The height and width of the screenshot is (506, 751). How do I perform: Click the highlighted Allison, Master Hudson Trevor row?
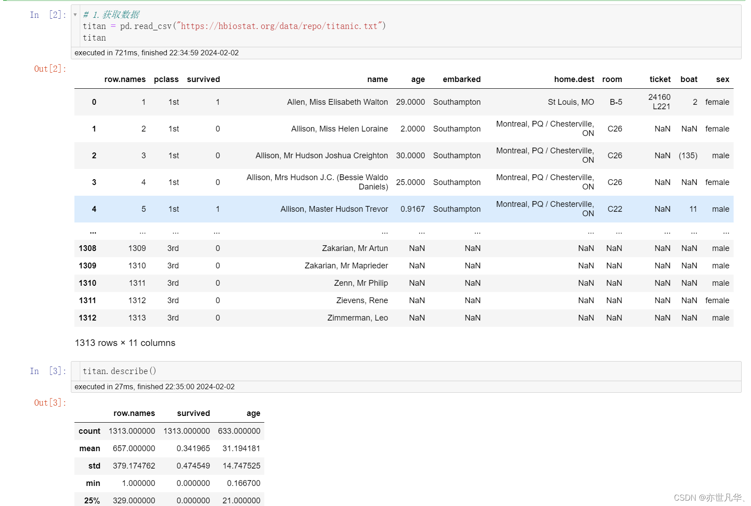point(404,209)
